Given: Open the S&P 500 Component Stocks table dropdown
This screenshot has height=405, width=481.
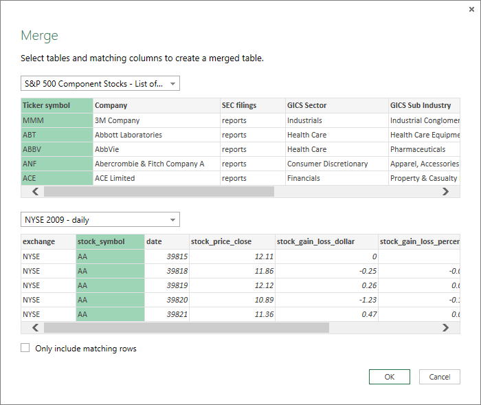Looking at the screenshot, I should (x=100, y=84).
